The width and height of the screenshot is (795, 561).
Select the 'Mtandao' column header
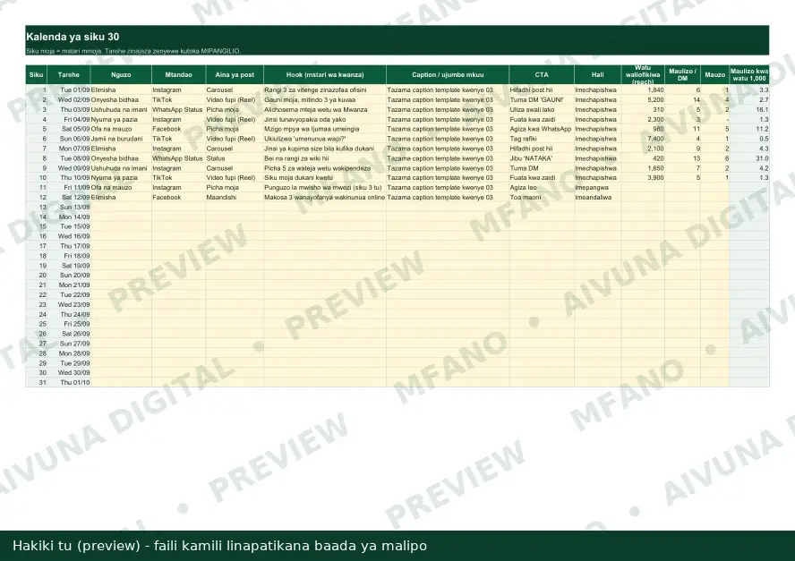178,74
